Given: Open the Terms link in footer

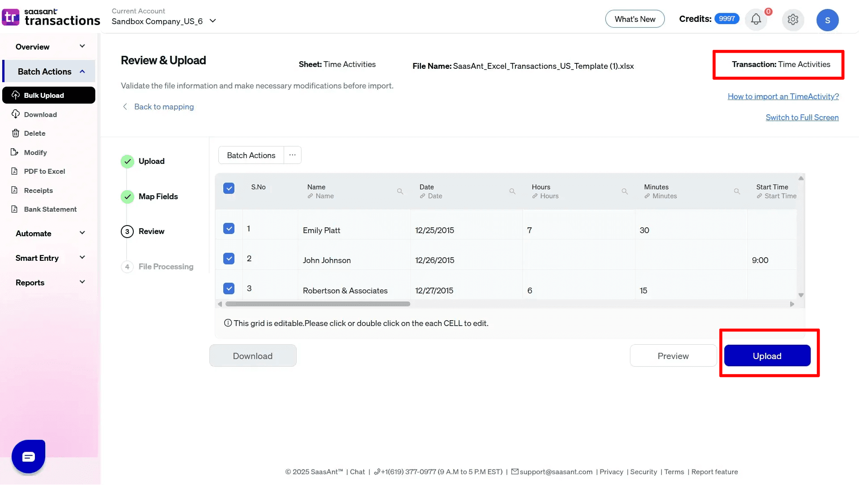Looking at the screenshot, I should coord(674,472).
